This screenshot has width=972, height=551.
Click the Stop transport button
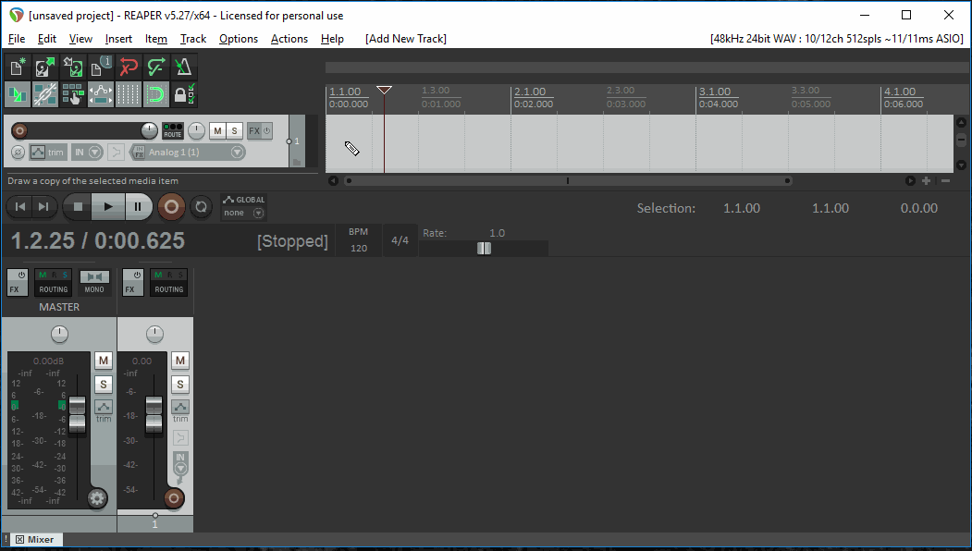[x=78, y=207]
